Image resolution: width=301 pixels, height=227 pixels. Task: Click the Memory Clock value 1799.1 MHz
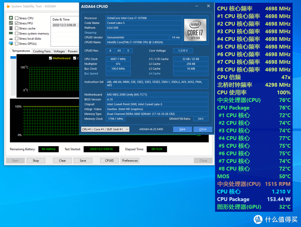116,119
